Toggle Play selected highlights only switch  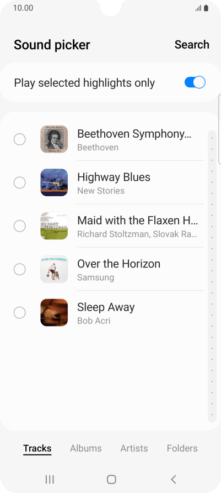(195, 83)
